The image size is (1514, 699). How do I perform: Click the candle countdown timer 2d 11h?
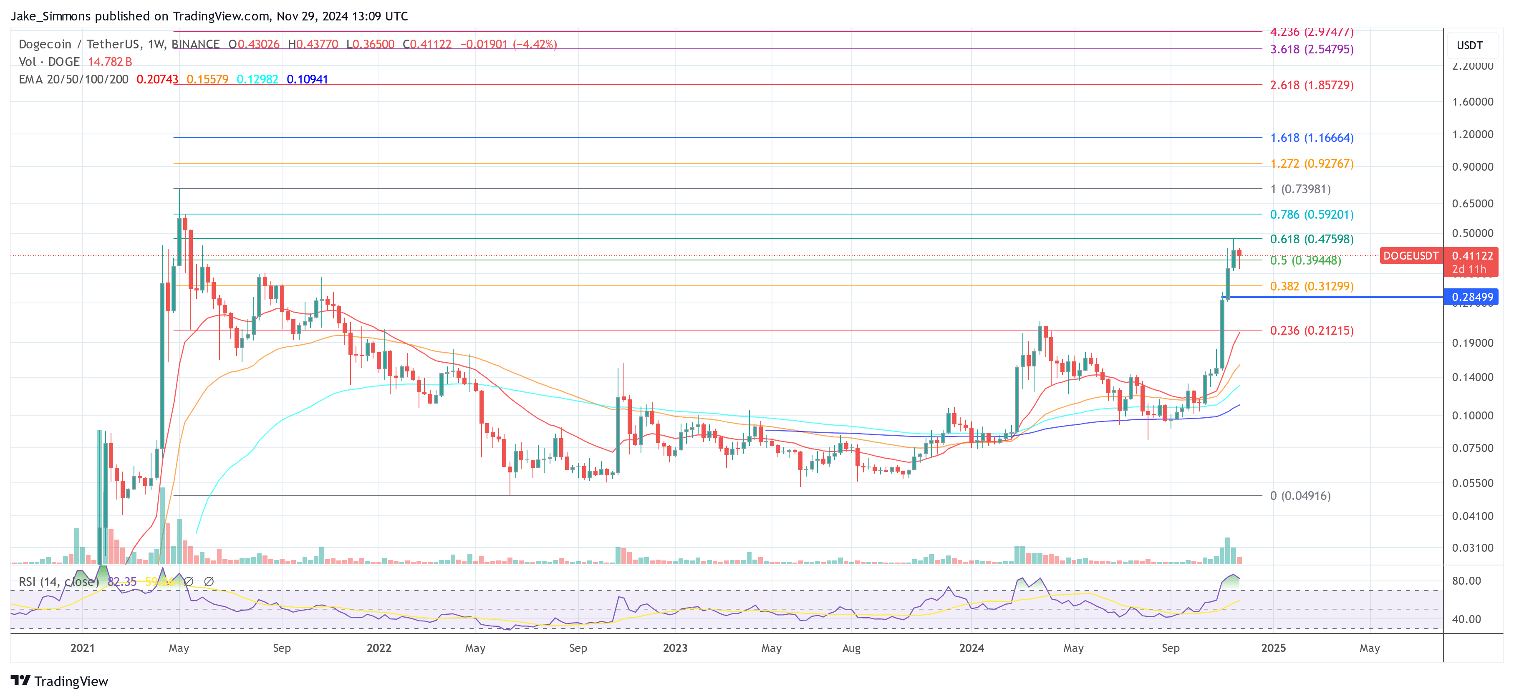pyautogui.click(x=1469, y=269)
